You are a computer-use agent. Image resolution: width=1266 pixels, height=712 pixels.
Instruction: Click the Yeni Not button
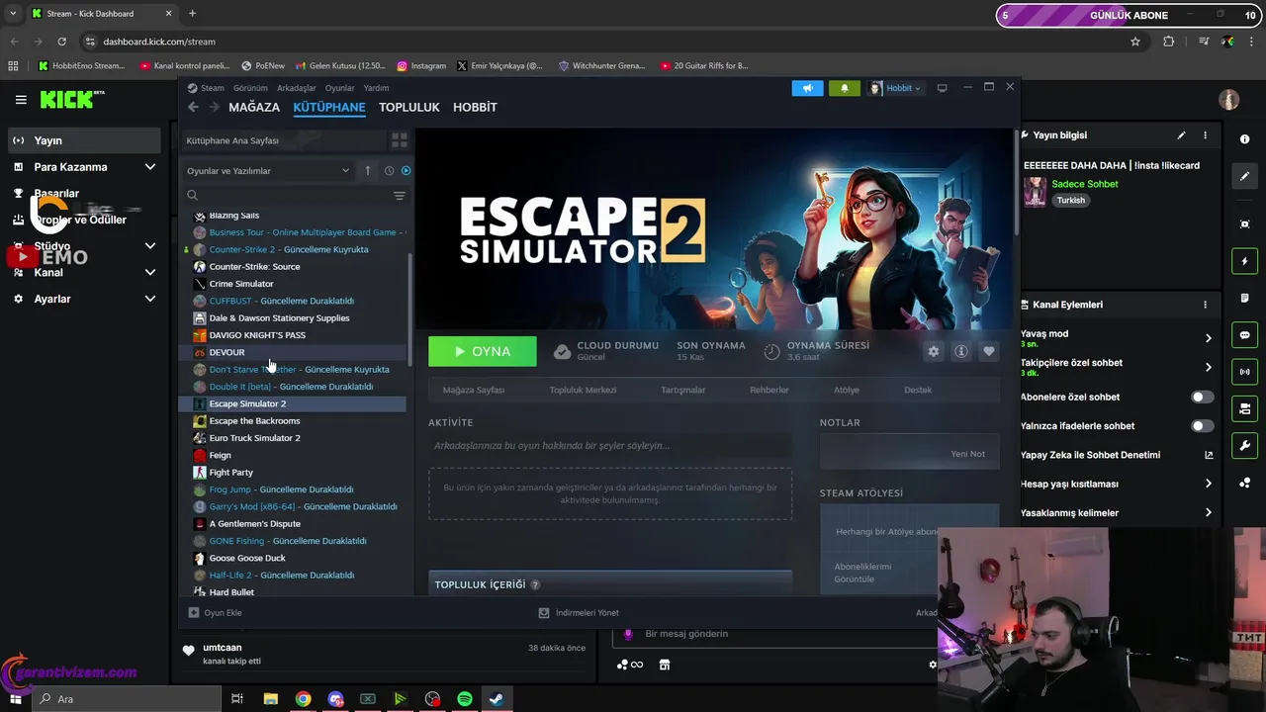(967, 454)
